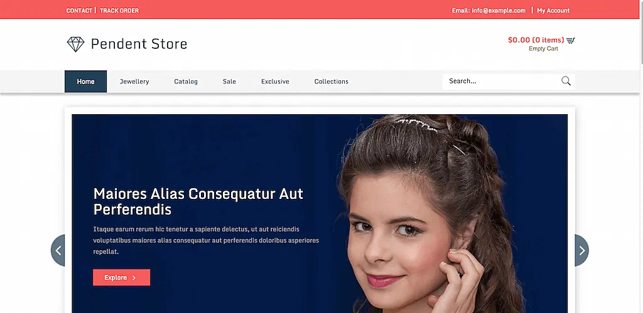Select the Catalog menu item

tap(186, 82)
